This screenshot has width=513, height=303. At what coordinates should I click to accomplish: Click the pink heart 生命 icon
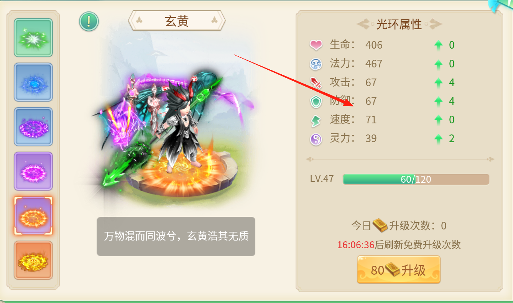click(x=316, y=45)
